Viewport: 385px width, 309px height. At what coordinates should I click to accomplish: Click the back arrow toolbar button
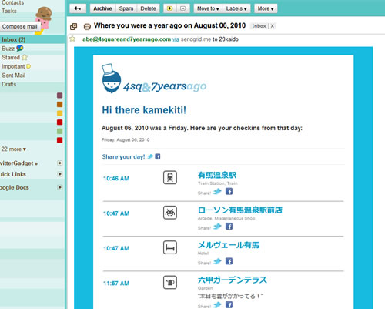pyautogui.click(x=78, y=8)
